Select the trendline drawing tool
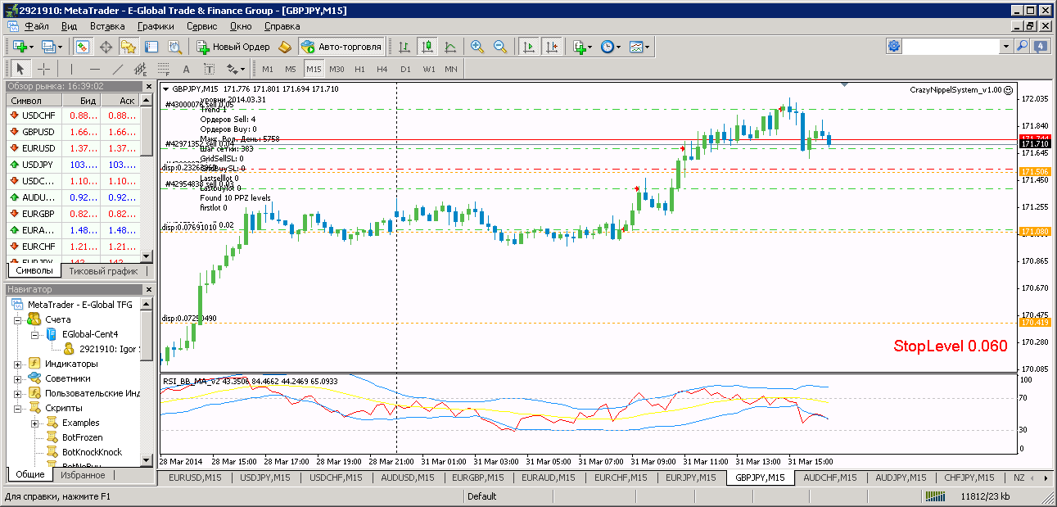The image size is (1057, 507). point(118,69)
